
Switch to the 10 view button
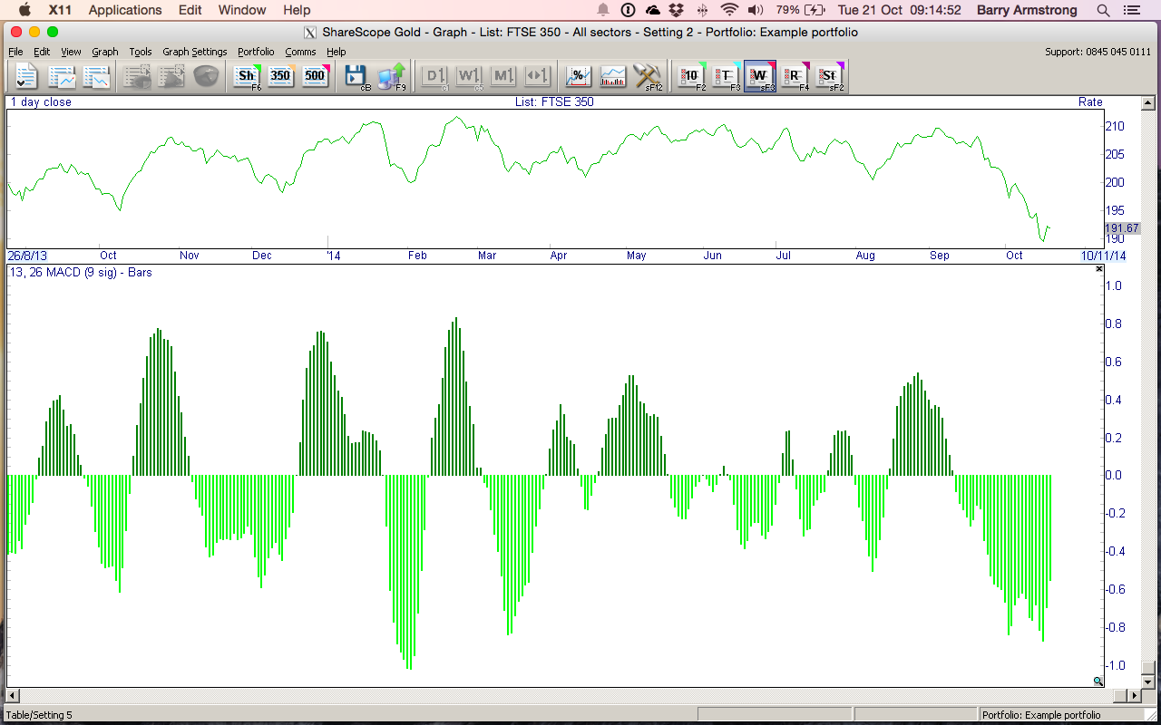click(691, 76)
